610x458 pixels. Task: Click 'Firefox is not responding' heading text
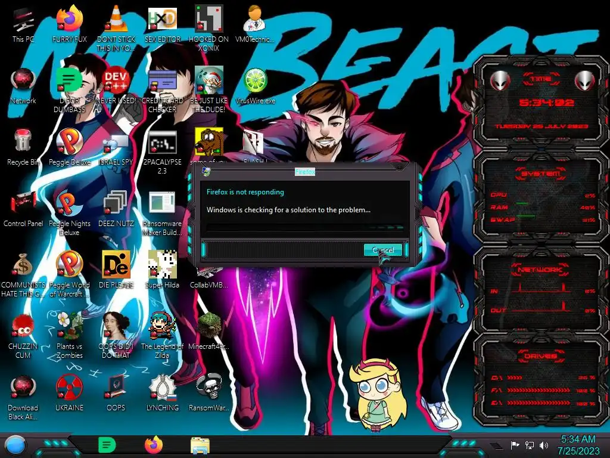245,192
